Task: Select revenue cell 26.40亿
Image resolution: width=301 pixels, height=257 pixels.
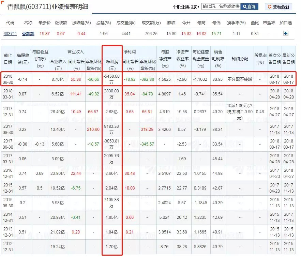Action: [x=58, y=112]
